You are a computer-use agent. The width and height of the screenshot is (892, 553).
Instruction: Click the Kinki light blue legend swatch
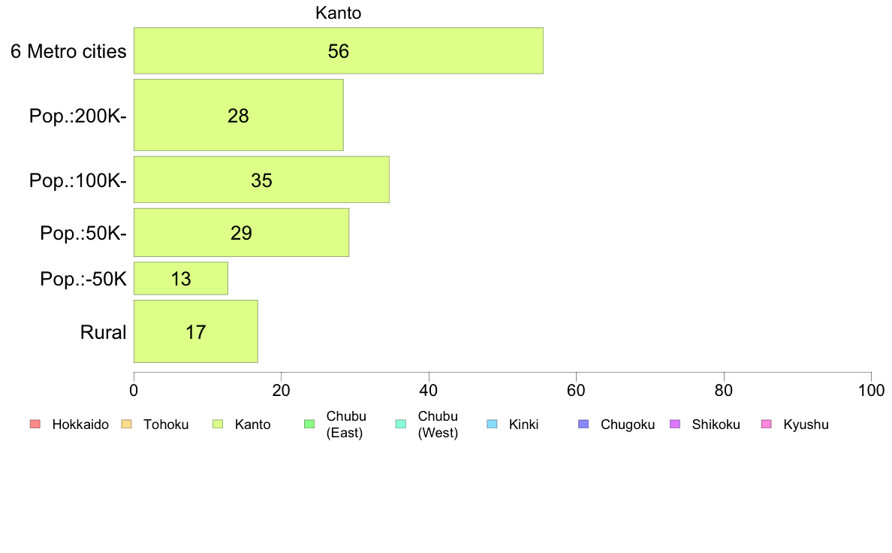[x=492, y=424]
